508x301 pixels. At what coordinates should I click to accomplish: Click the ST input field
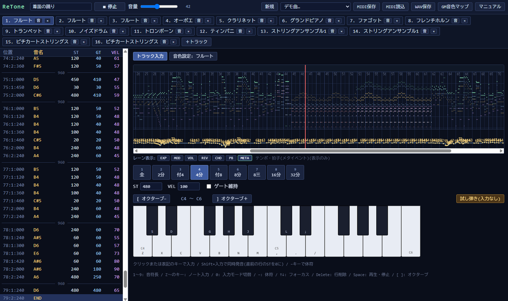click(151, 186)
